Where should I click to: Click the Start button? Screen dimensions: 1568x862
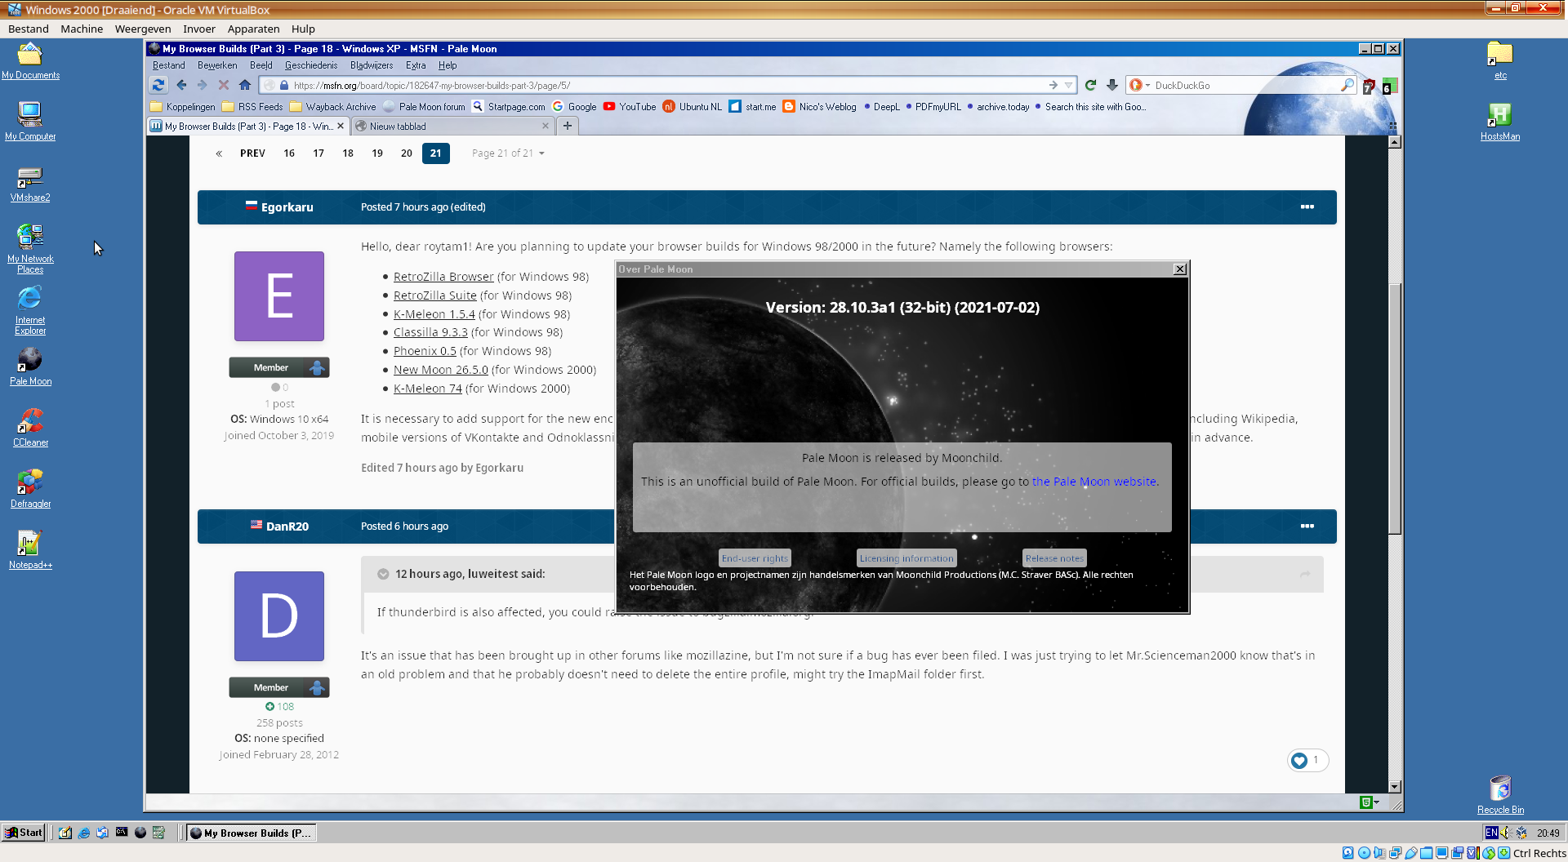(x=23, y=833)
